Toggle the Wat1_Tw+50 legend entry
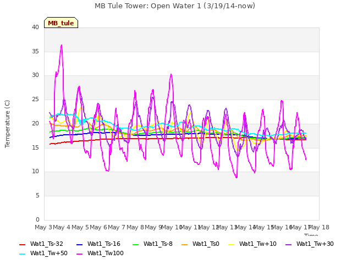Viewport: 352px width, 264px height. [43, 253]
